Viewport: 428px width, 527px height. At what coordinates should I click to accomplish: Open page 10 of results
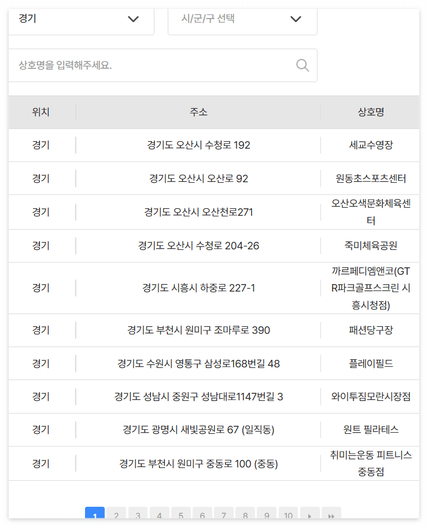pyautogui.click(x=288, y=514)
